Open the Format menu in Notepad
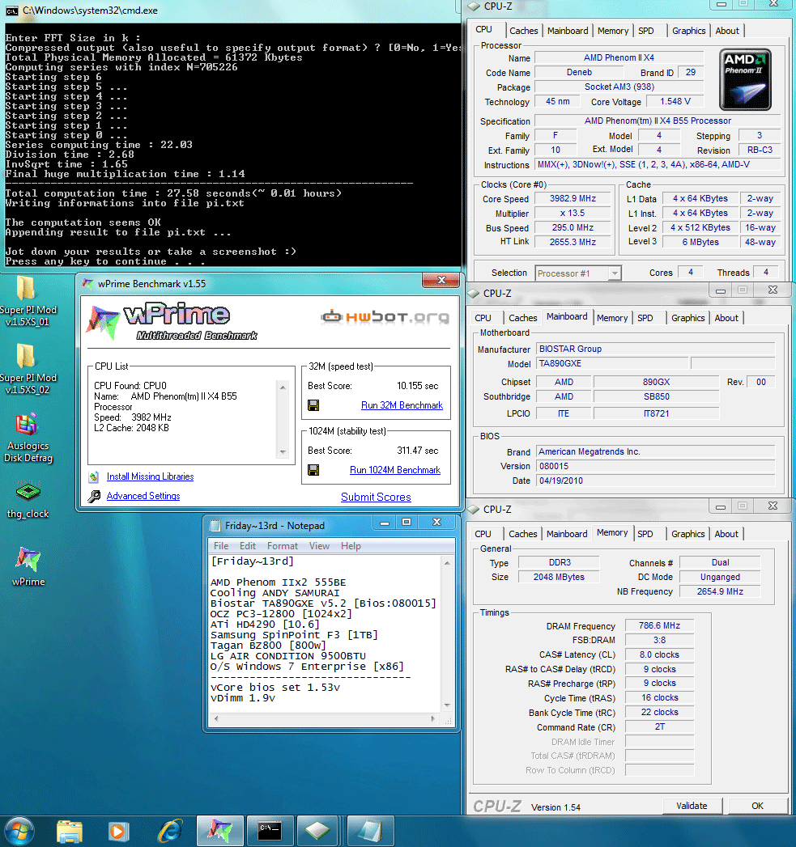This screenshot has width=796, height=847. pyautogui.click(x=283, y=546)
